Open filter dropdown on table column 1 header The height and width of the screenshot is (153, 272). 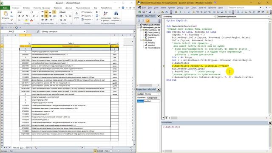tap(29, 43)
